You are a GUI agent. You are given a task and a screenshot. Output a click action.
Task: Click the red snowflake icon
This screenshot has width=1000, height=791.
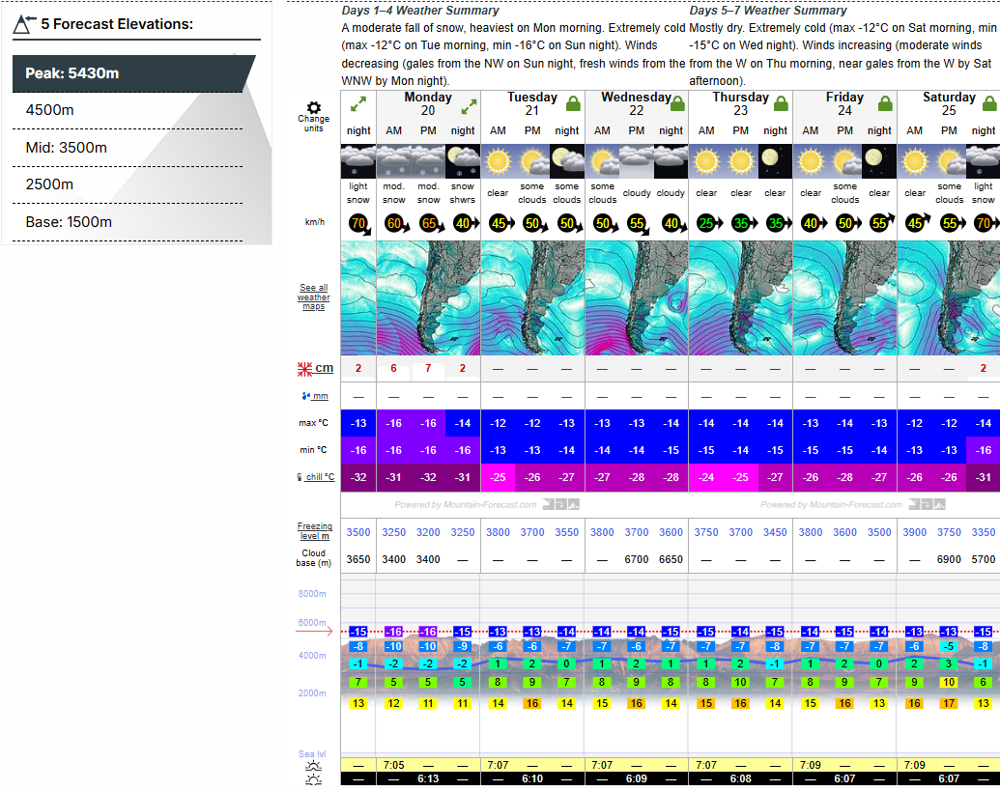(x=305, y=368)
